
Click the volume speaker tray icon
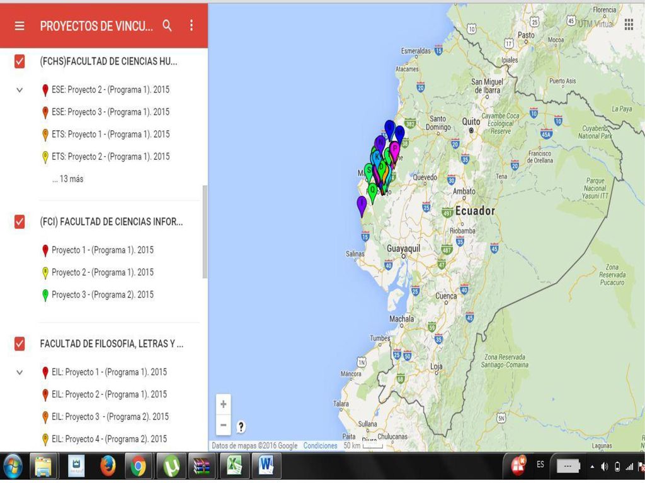[x=604, y=467]
